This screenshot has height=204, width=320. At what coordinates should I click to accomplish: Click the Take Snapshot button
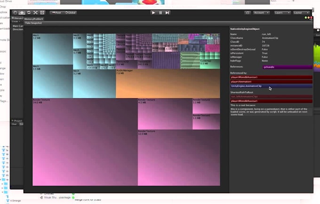tap(33, 23)
